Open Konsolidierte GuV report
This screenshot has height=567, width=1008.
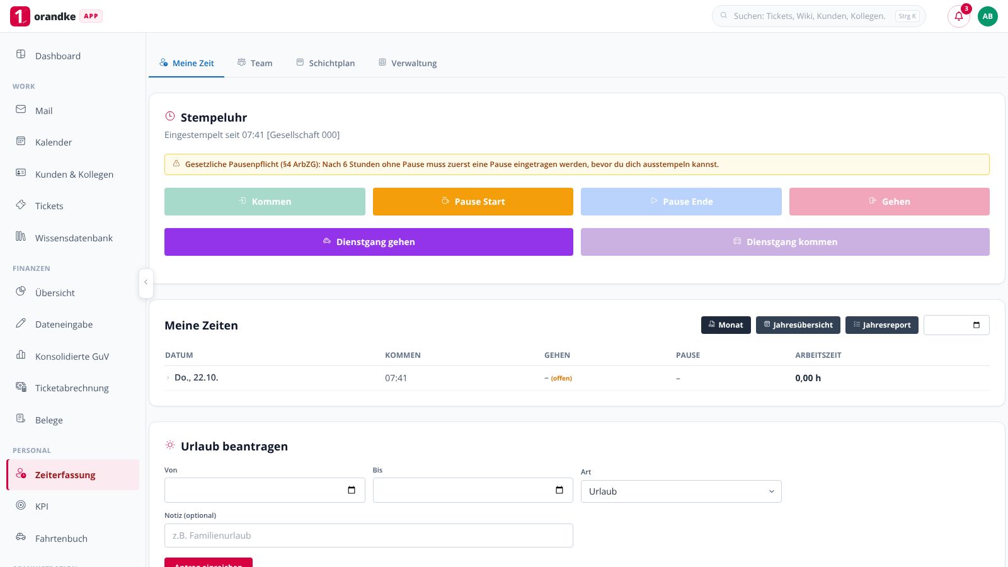click(72, 356)
